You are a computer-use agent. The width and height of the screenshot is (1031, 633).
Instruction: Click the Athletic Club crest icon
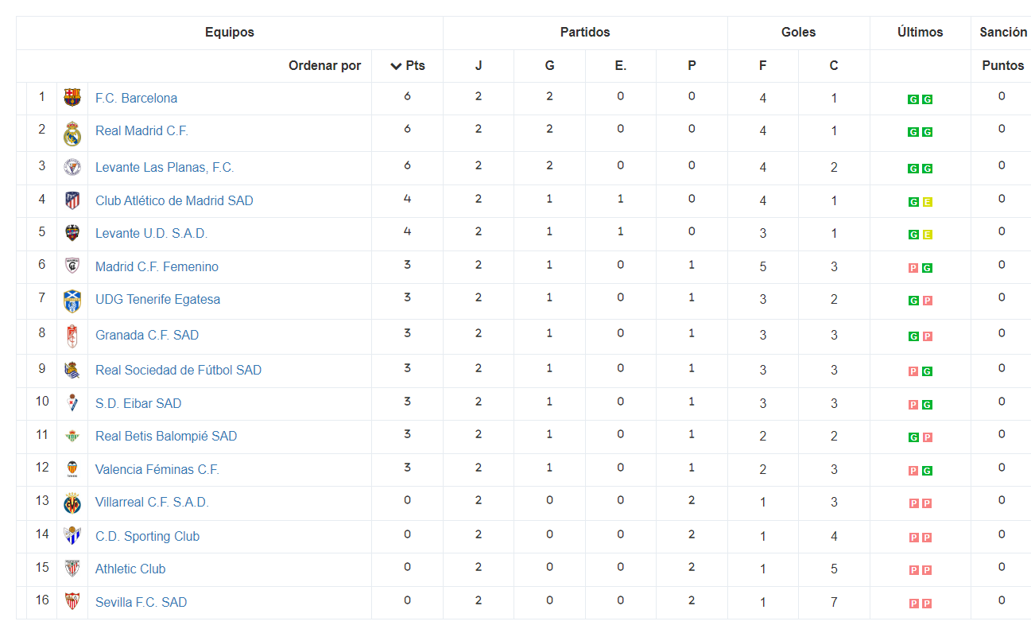coord(72,569)
